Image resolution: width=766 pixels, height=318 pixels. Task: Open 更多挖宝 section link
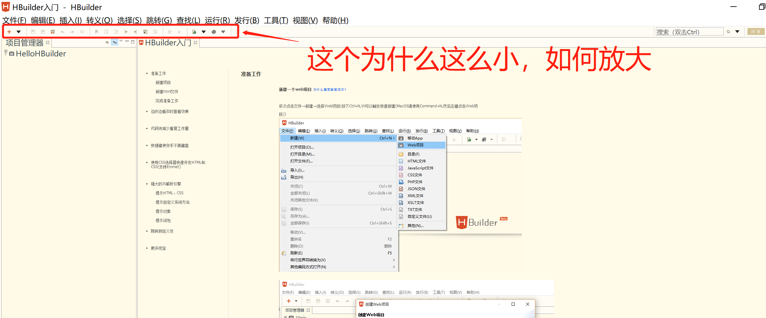158,248
